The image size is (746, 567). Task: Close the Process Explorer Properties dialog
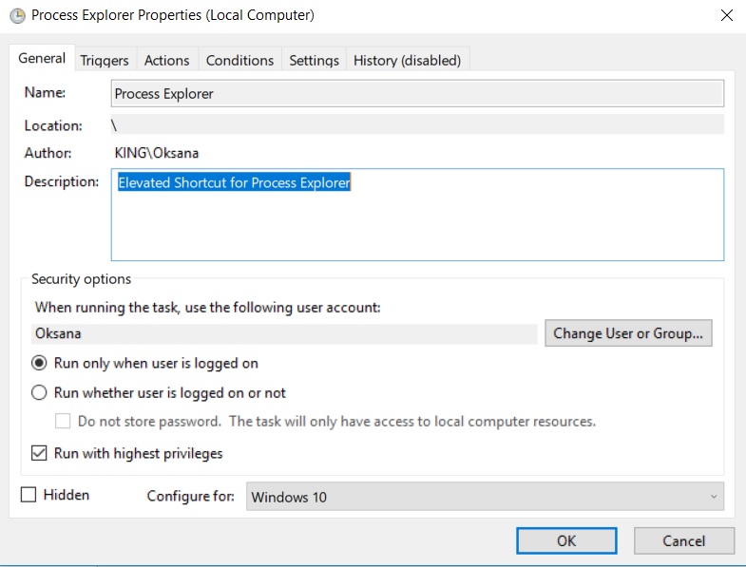[726, 15]
